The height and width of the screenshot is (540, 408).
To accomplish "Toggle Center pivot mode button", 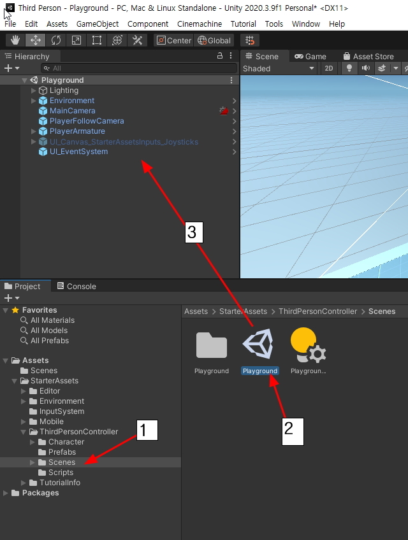I will point(174,40).
